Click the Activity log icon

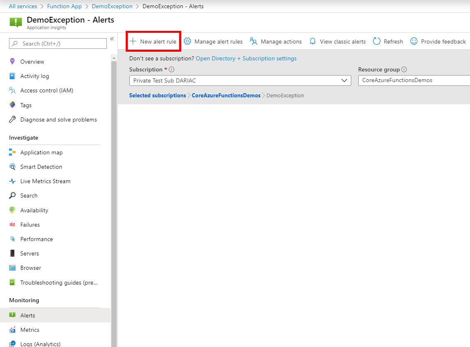click(12, 76)
